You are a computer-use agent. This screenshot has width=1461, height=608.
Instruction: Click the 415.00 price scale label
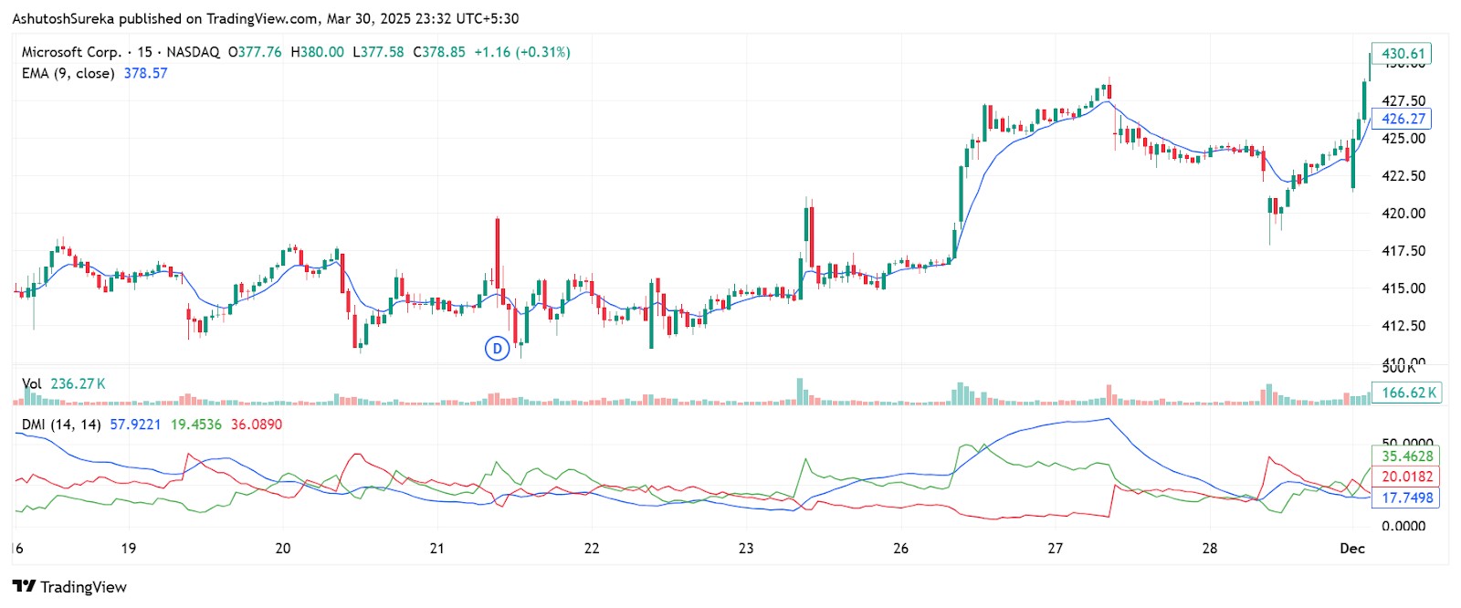(1403, 288)
